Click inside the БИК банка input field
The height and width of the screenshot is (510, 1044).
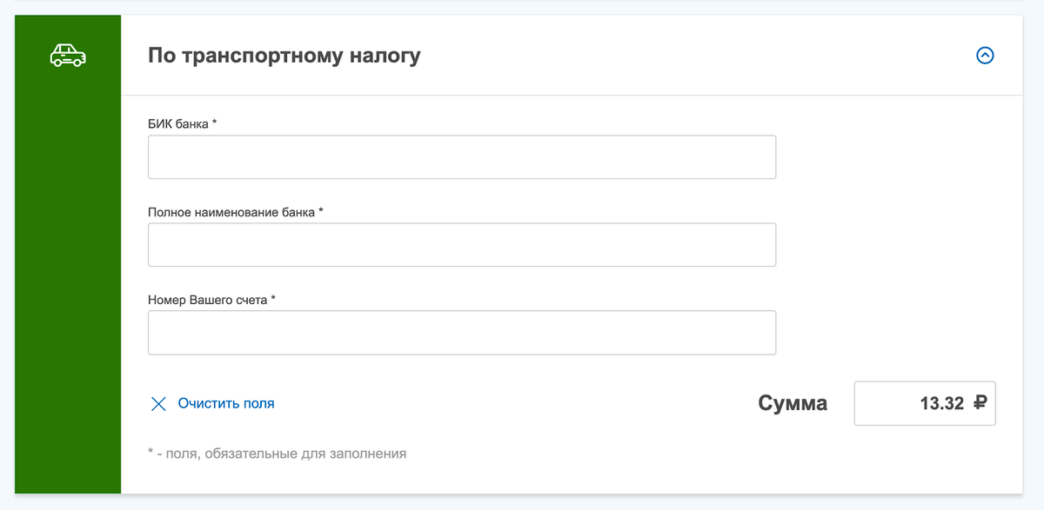pyautogui.click(x=461, y=157)
